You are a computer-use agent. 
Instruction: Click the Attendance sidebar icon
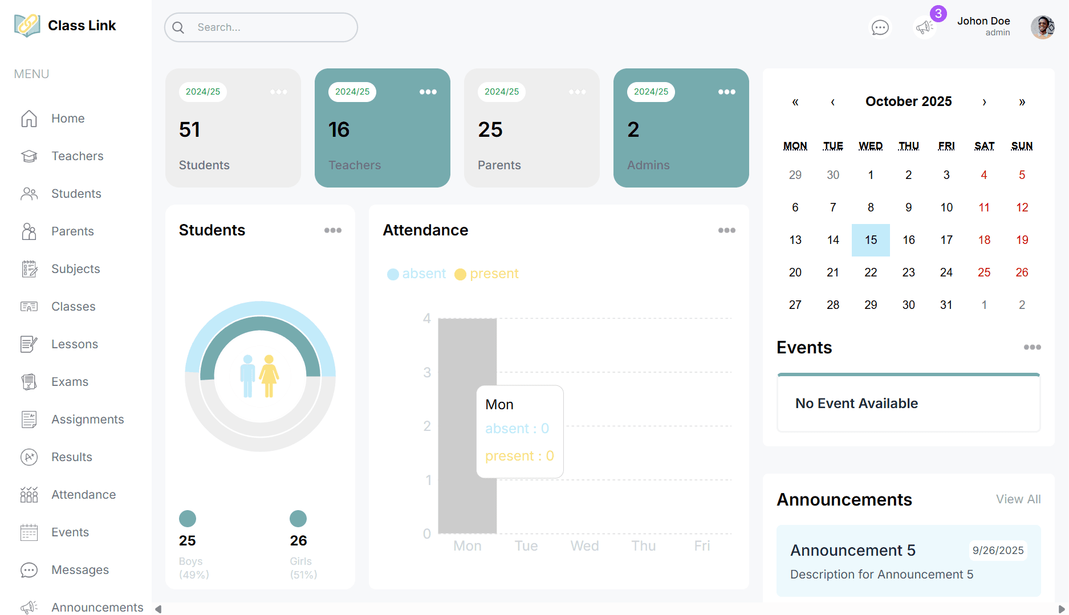click(29, 495)
